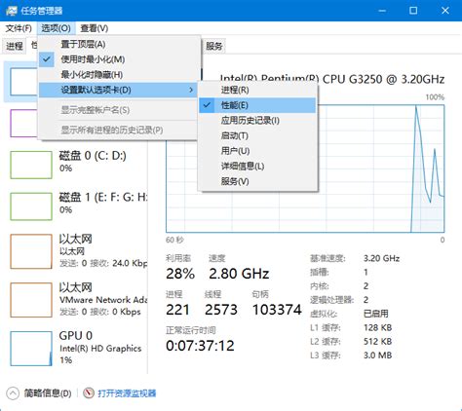Viewport: 462px width, 411px height.
Task: Click L2 cache 512 KB value
Action: [x=377, y=342]
